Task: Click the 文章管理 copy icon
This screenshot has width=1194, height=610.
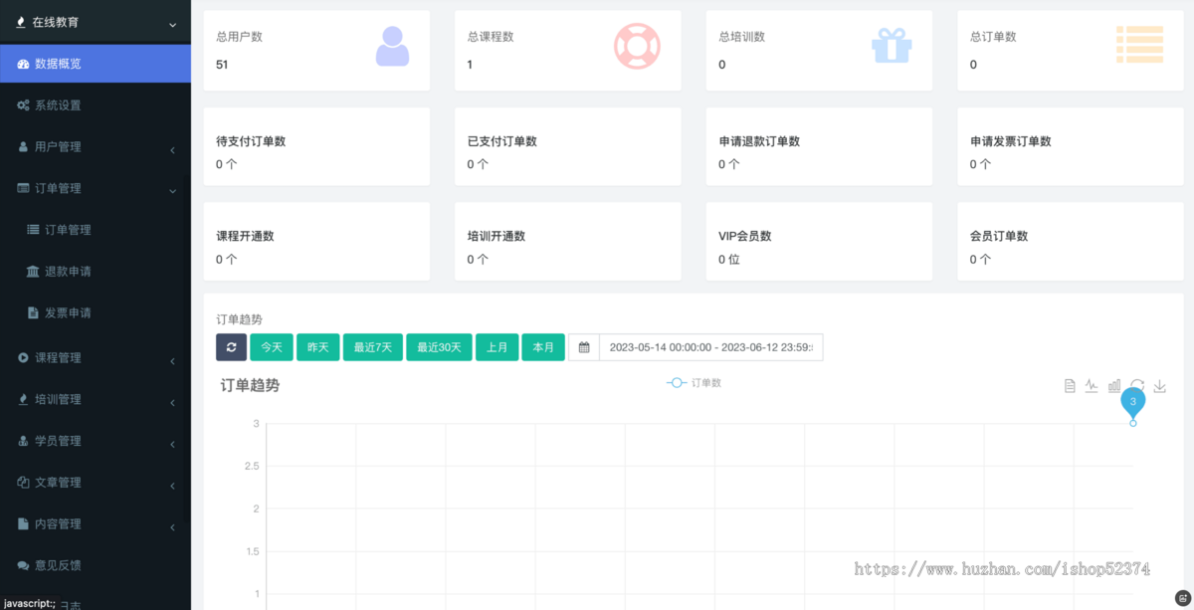Action: 23,483
